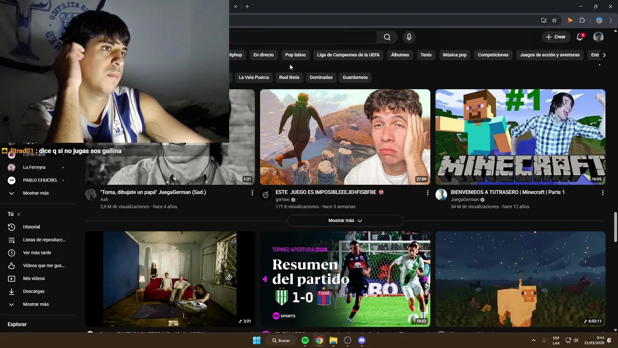Image resolution: width=618 pixels, height=348 pixels.
Task: Bookmark this page with the star icon
Action: click(554, 20)
